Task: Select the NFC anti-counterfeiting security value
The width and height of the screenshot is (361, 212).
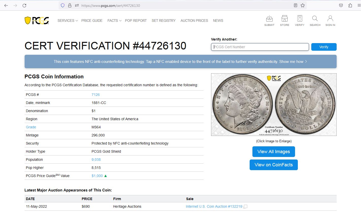Action: coord(130,143)
